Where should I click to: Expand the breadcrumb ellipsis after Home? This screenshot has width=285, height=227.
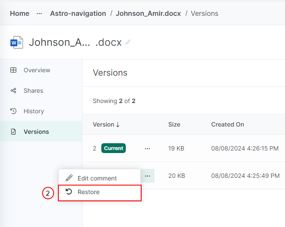[x=39, y=14]
